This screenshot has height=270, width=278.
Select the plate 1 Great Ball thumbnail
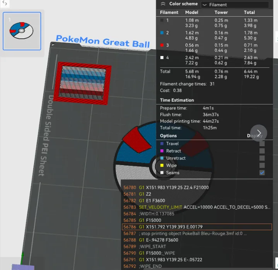click(x=22, y=31)
